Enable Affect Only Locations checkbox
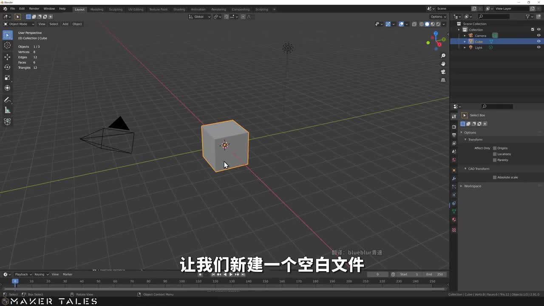Viewport: 544px width, 306px height. [x=495, y=154]
